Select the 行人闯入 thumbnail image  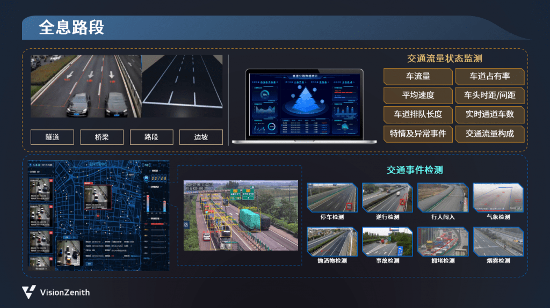pos(442,197)
